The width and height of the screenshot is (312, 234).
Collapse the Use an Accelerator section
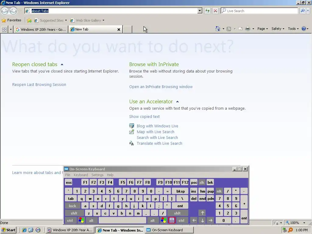[x=177, y=102]
